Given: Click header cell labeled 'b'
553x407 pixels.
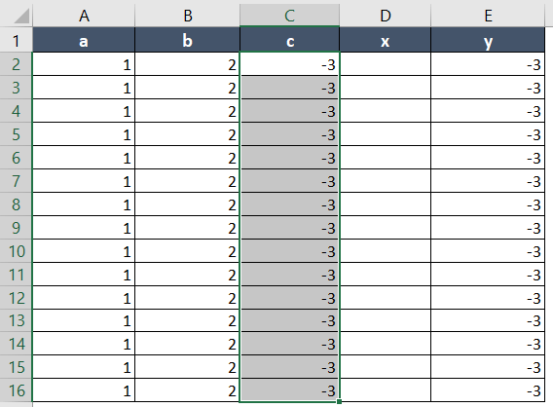Looking at the screenshot, I should pyautogui.click(x=187, y=40).
